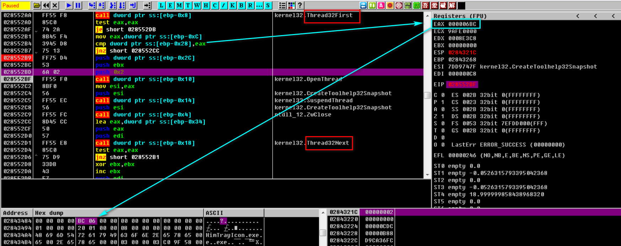621x246 pixels.
Task: Show the Call stack (K button)
Action: coord(232,5)
